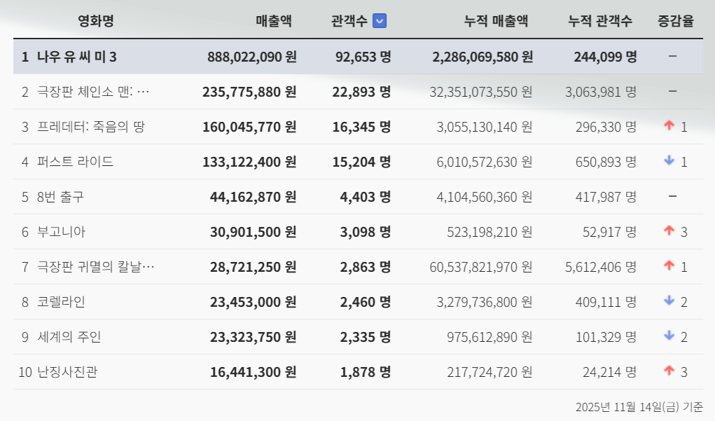Open the movie 코렐라인
The width and height of the screenshot is (715, 421).
pos(61,301)
